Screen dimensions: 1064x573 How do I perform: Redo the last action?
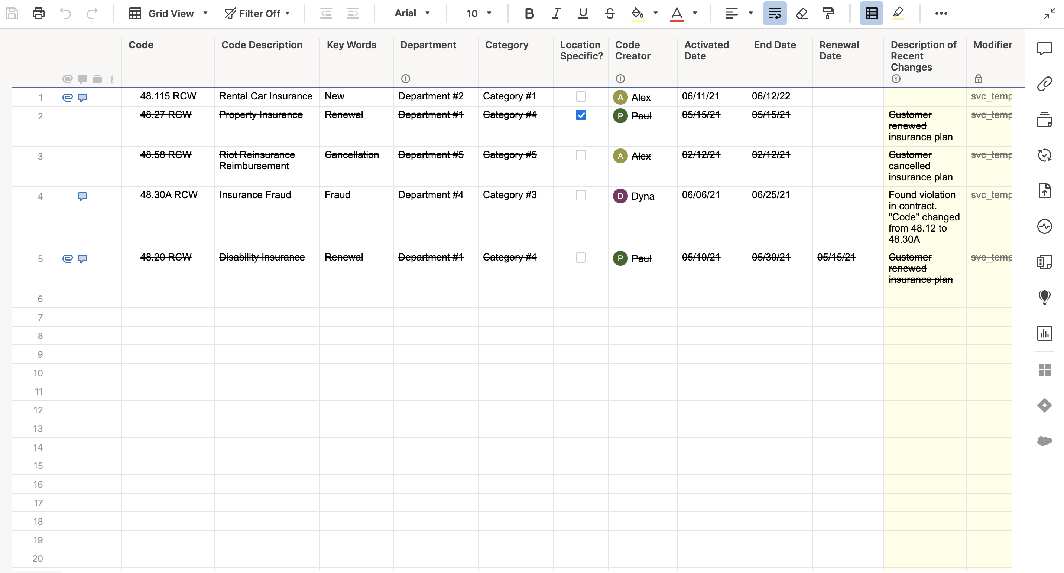click(x=92, y=14)
